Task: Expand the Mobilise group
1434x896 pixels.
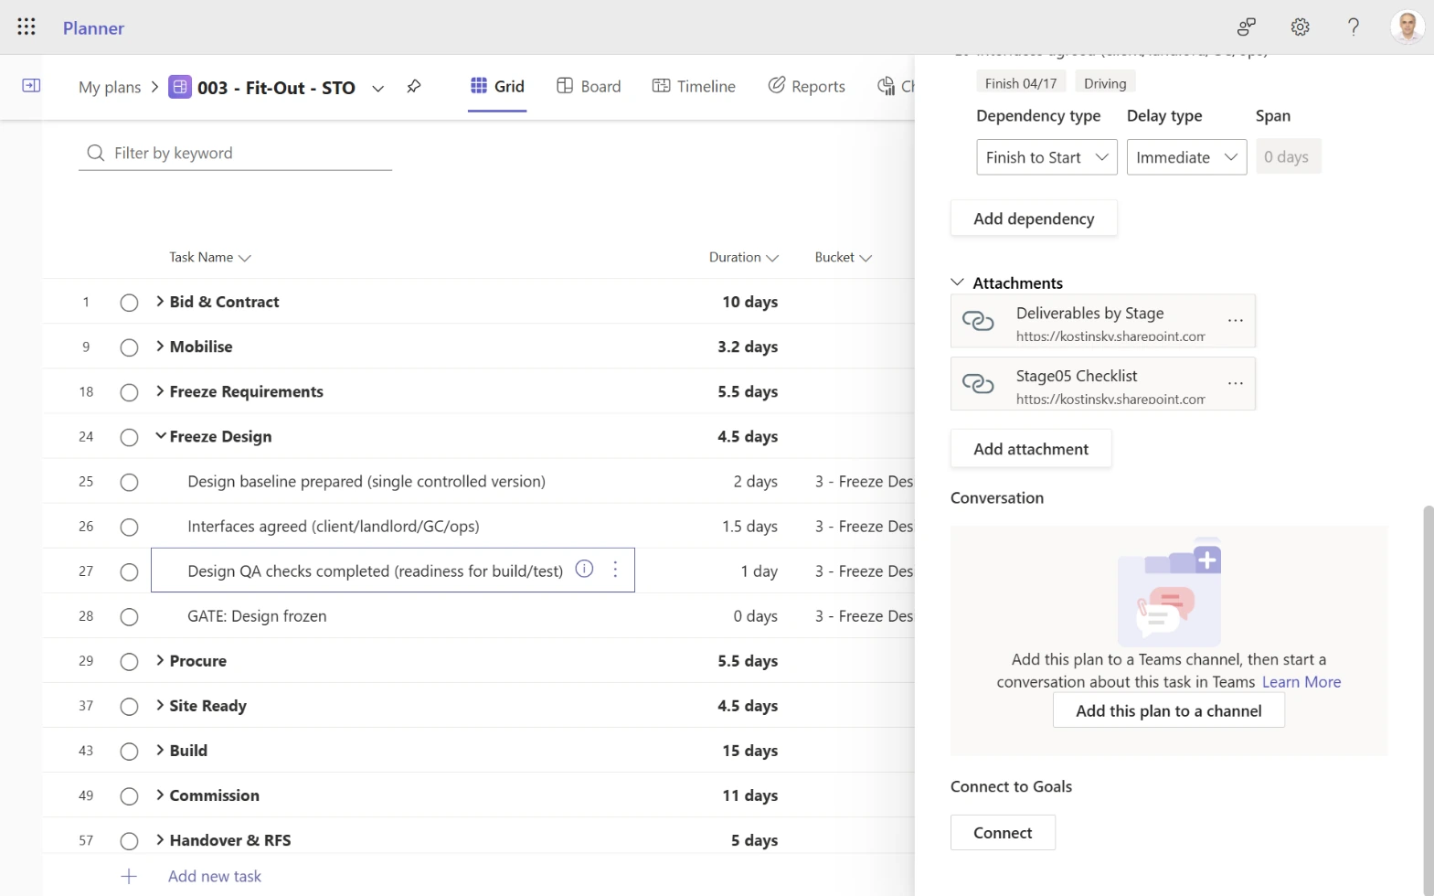Action: click(160, 346)
